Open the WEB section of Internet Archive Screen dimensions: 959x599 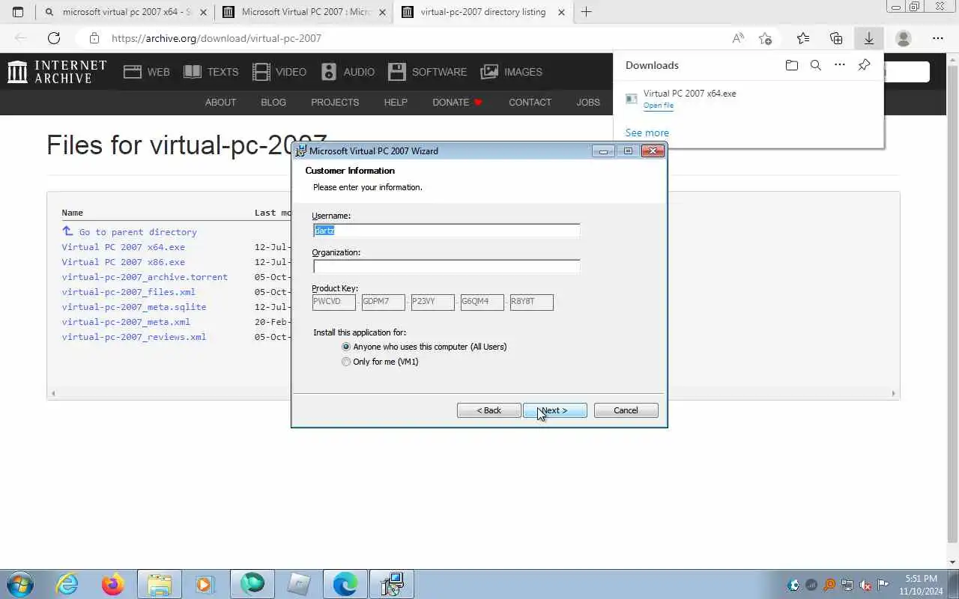click(x=147, y=72)
